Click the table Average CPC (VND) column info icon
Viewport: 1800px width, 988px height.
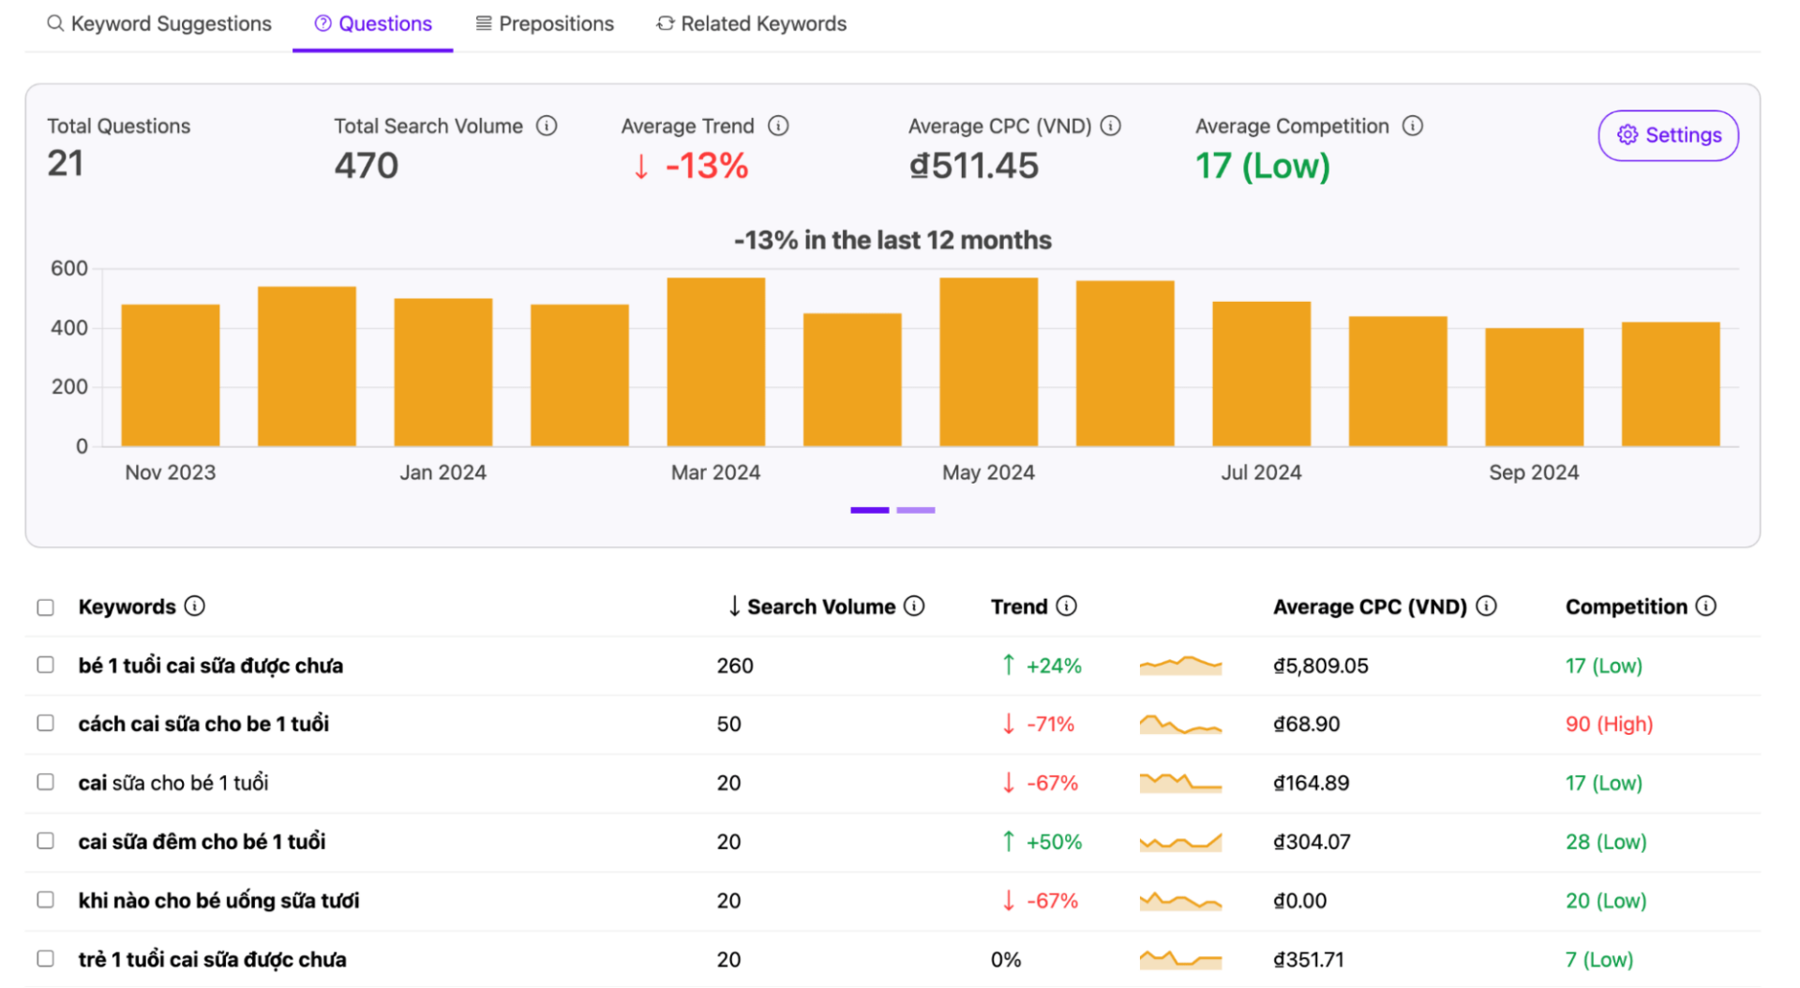click(x=1486, y=606)
